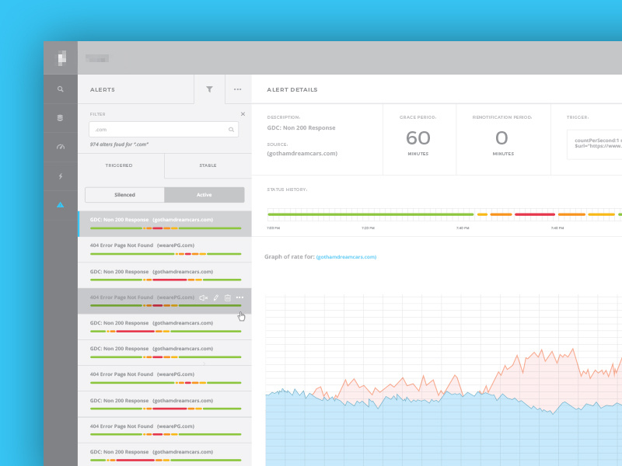Mute the 404 Error Page Not Found alert
The width and height of the screenshot is (622, 466).
[x=203, y=298]
